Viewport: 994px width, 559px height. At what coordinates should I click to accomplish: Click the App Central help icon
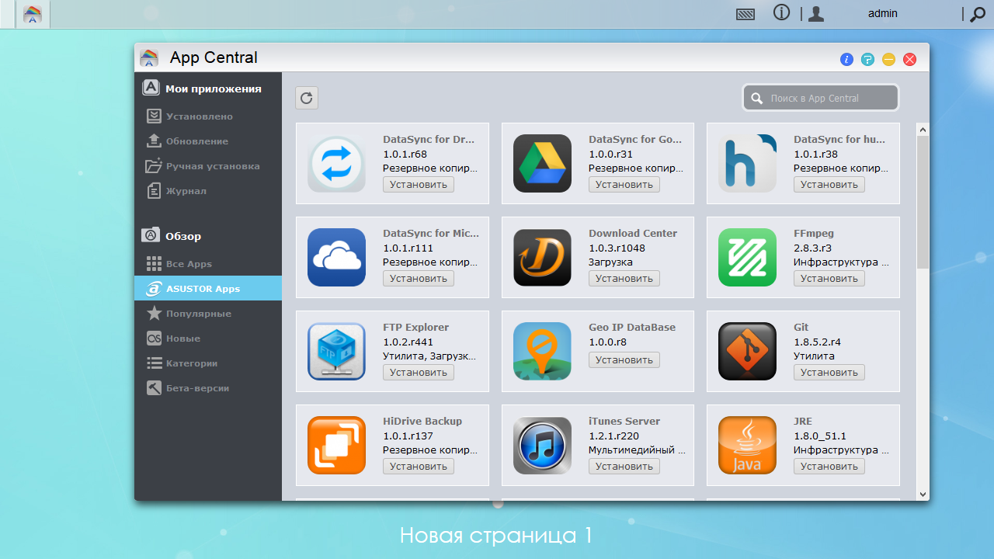pyautogui.click(x=867, y=59)
